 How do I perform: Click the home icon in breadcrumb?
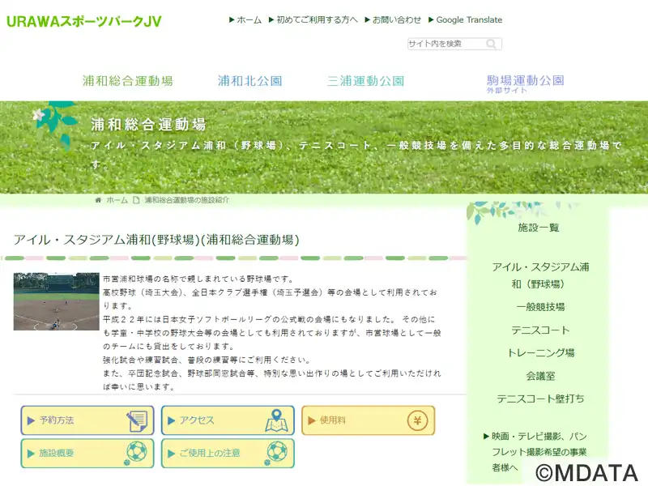(x=99, y=199)
